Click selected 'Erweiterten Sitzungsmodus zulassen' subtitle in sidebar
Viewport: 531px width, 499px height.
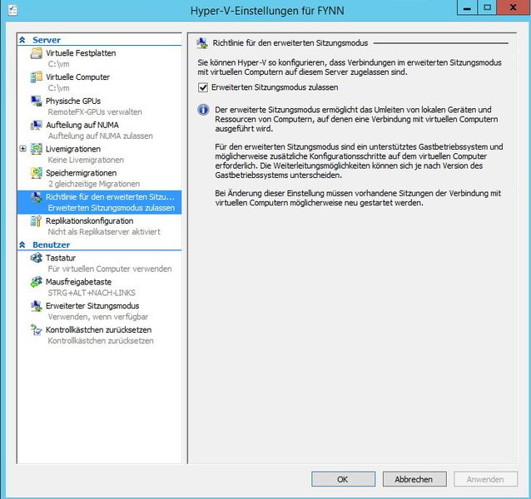coord(112,208)
